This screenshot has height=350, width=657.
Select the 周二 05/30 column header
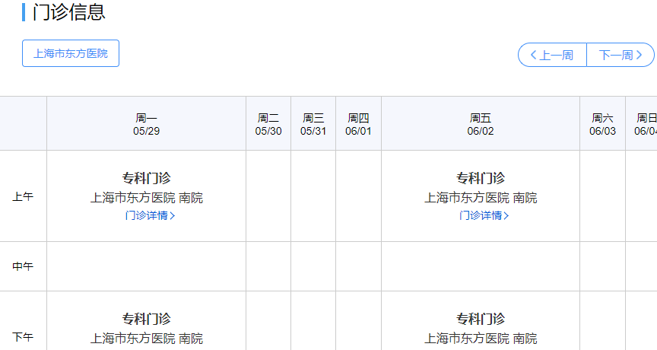pos(268,124)
